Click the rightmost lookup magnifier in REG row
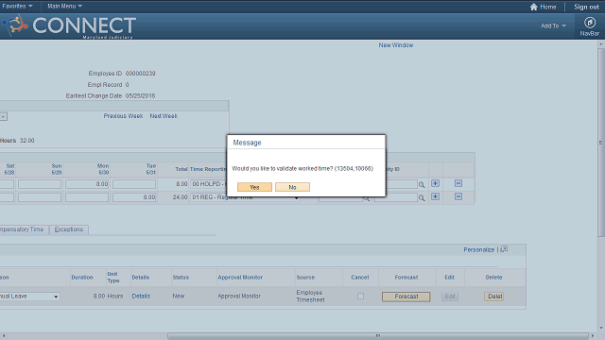605x340 pixels. (x=422, y=198)
